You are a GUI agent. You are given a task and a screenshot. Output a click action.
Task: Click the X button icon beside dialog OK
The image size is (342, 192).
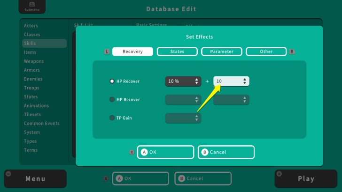[132, 152]
